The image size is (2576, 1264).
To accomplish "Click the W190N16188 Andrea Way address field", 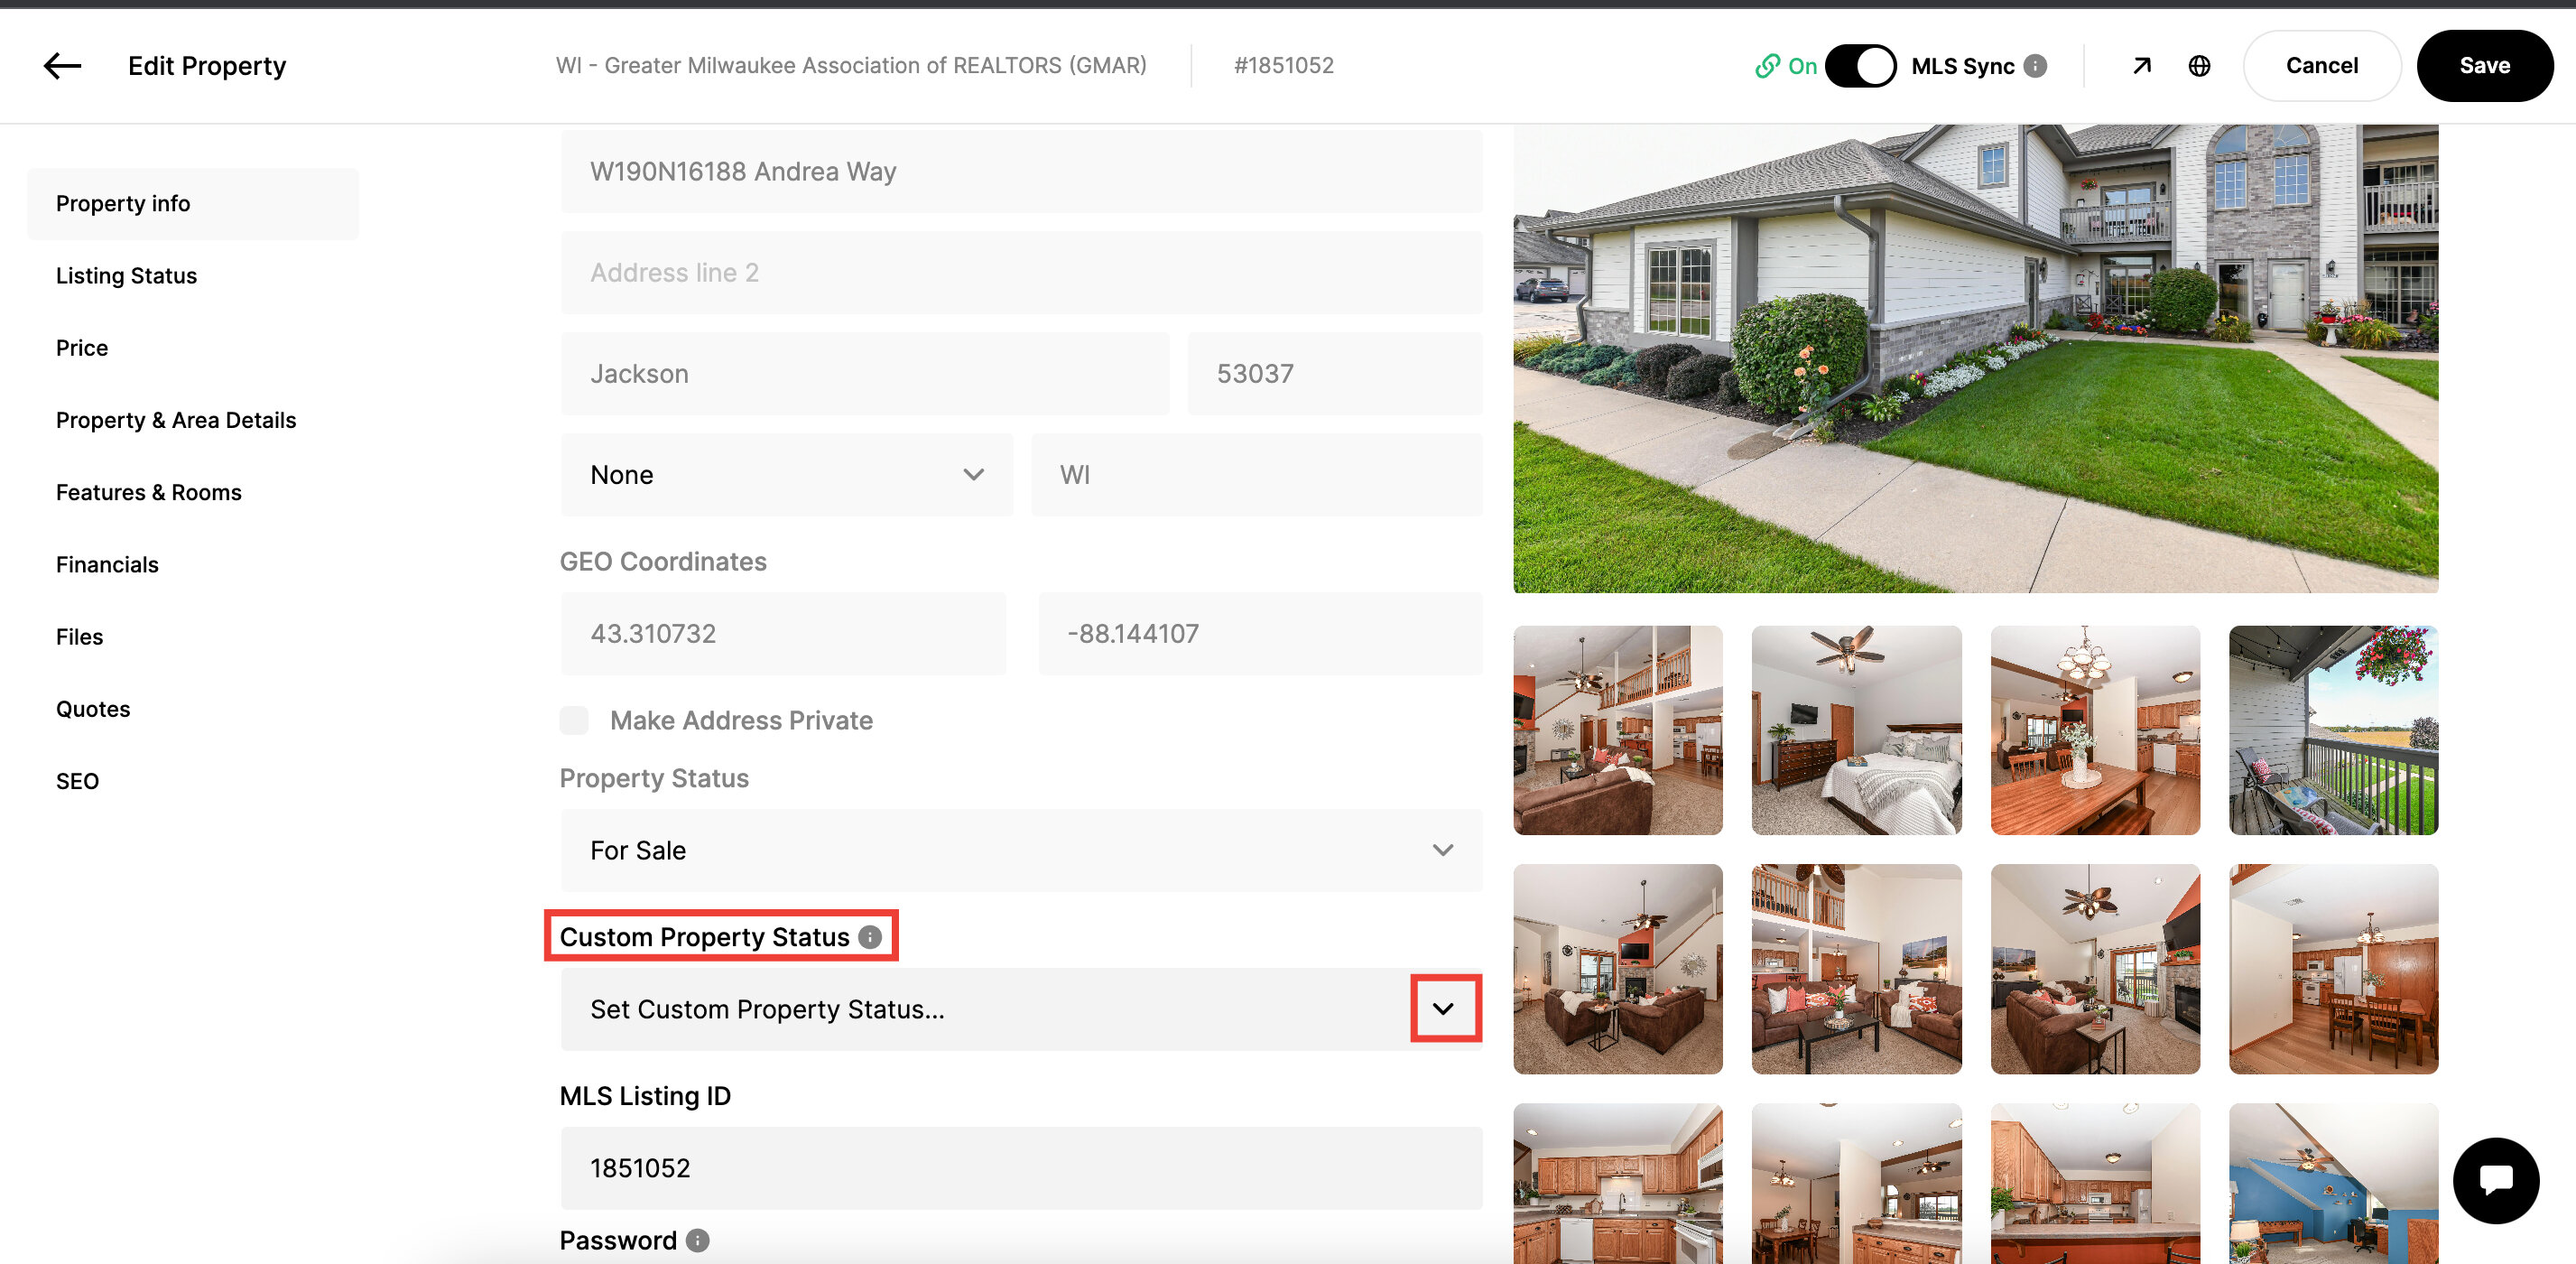I will [1021, 172].
